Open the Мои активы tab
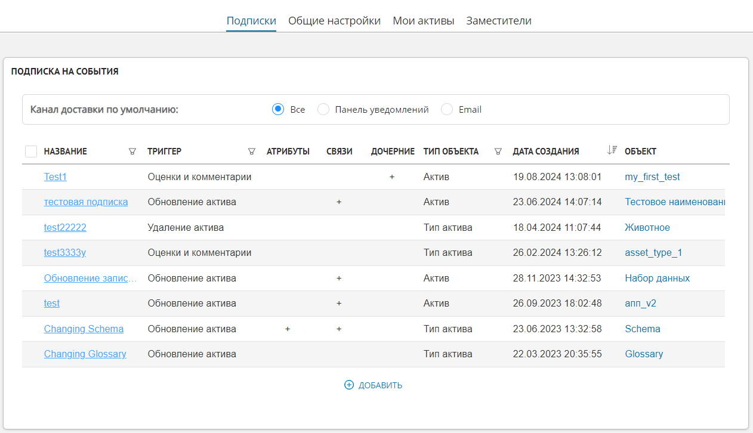The width and height of the screenshot is (753, 433). click(x=424, y=20)
